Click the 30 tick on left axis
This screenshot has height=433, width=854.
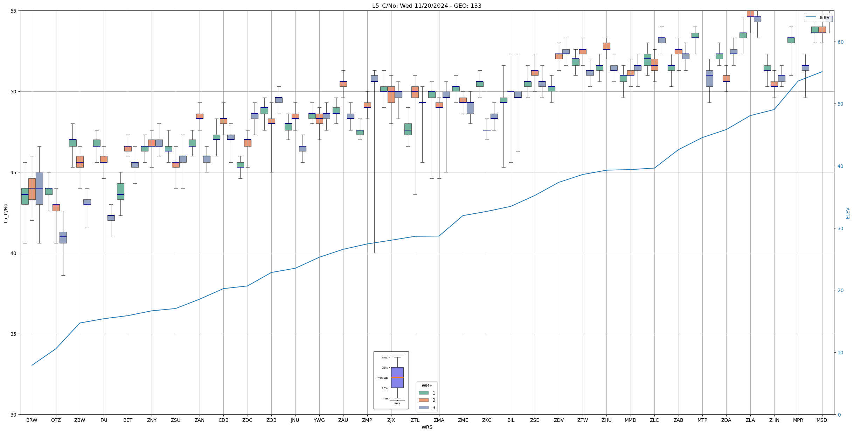coord(13,415)
